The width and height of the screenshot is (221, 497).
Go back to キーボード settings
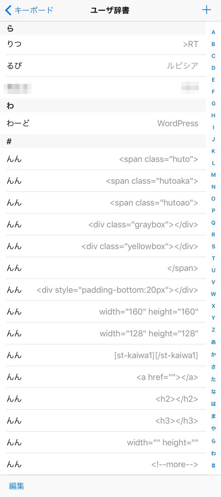coord(29,10)
